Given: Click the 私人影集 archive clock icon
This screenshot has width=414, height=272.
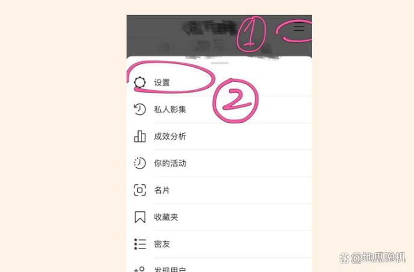Looking at the screenshot, I should 140,110.
